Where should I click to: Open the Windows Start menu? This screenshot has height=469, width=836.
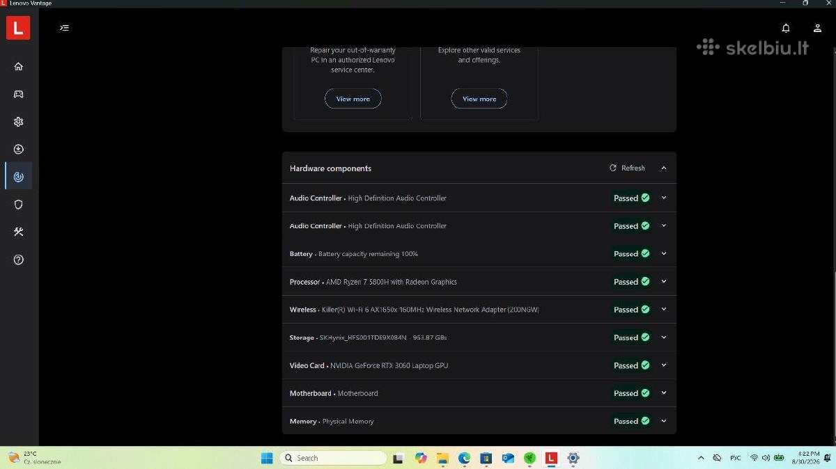coord(267,458)
